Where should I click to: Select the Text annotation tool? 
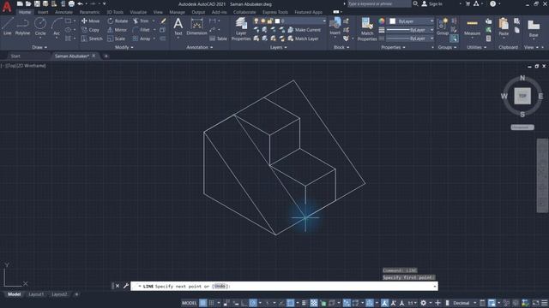coord(178,27)
